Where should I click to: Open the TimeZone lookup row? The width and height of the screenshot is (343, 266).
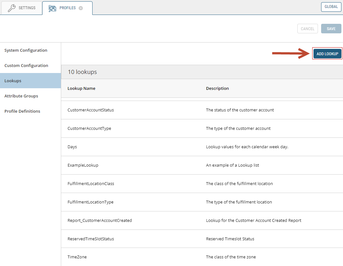pos(77,257)
